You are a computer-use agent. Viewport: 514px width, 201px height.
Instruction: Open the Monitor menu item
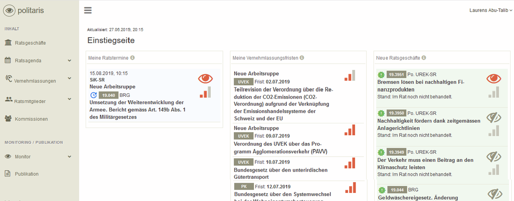[x=23, y=157]
